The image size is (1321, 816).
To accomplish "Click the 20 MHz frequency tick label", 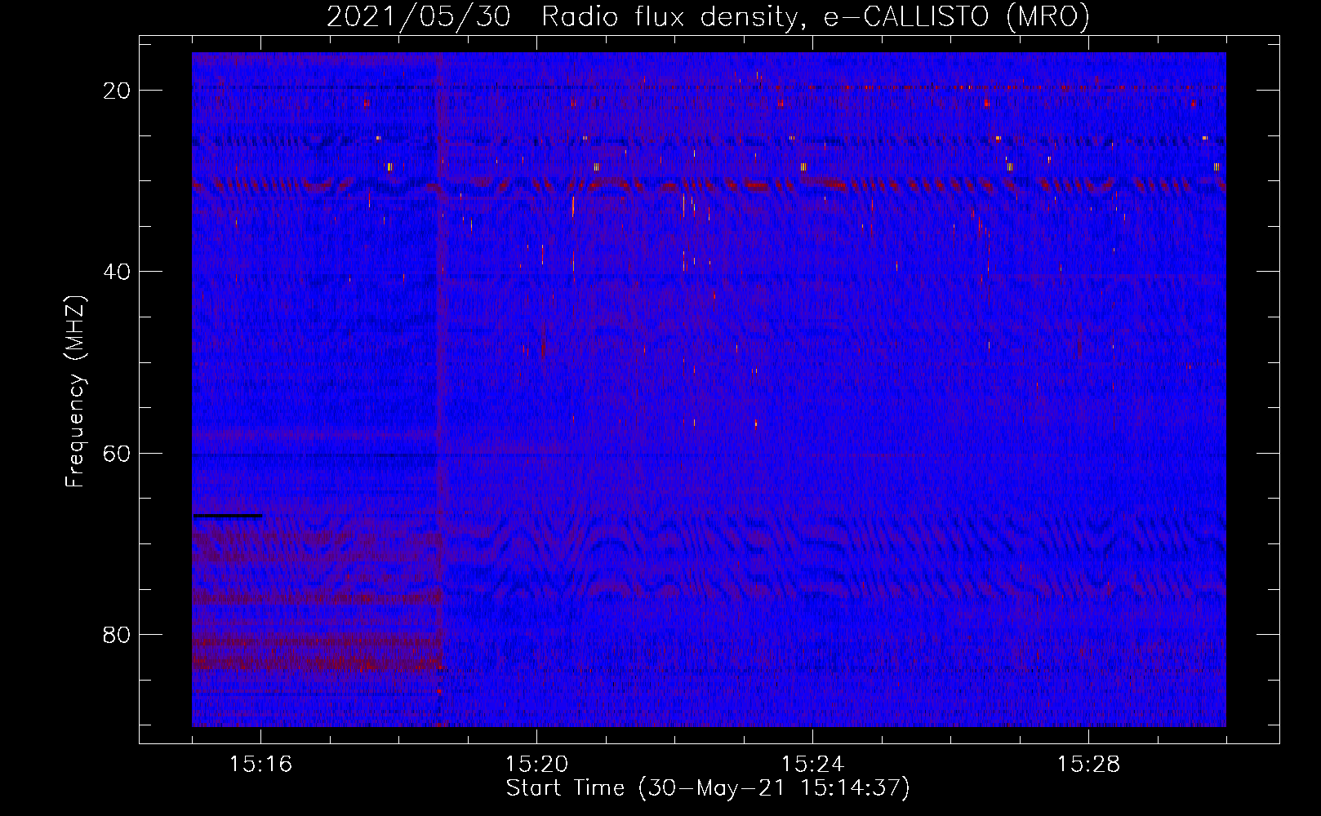I will 117,91.
